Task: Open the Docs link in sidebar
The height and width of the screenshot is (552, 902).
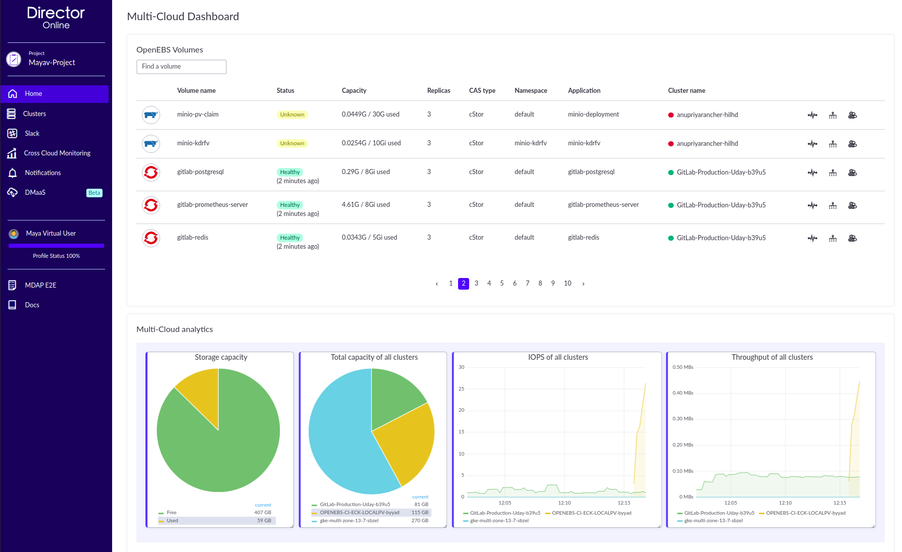Action: [32, 305]
